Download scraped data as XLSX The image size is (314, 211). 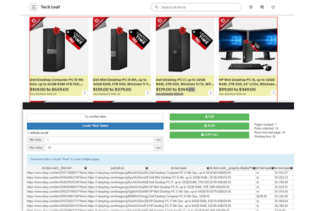[209, 126]
